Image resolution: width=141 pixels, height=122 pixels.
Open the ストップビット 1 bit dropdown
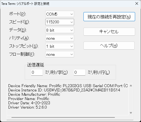(x=60, y=46)
